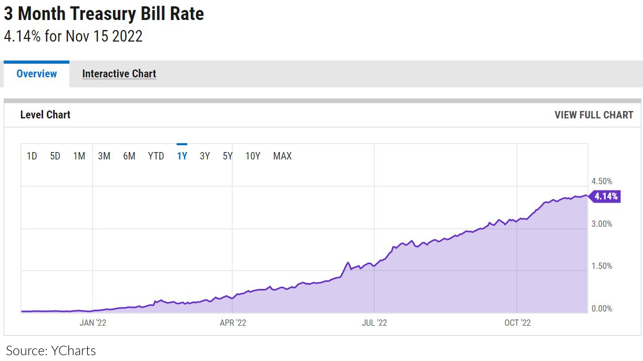Screen dimensions: 643x361
Task: Expand the chart to 10Y range
Action: (253, 156)
